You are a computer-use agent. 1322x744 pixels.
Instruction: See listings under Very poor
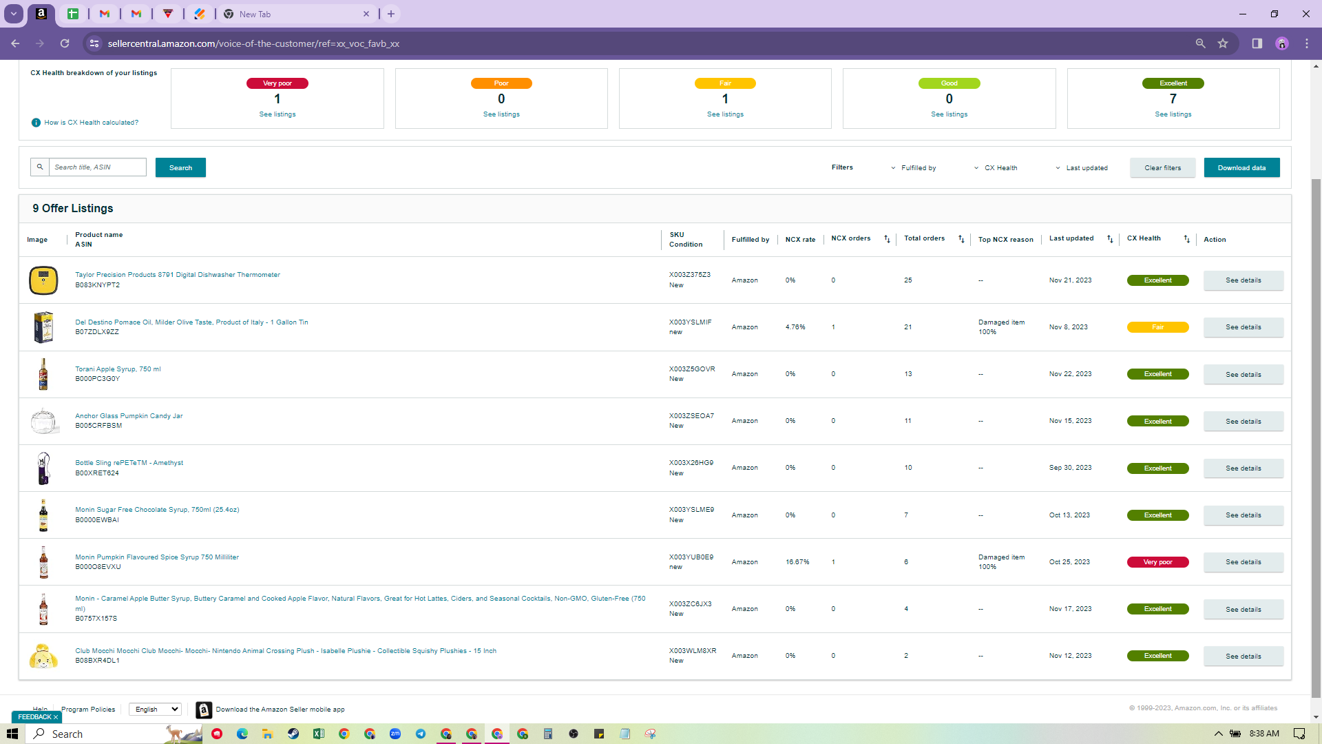tap(277, 114)
